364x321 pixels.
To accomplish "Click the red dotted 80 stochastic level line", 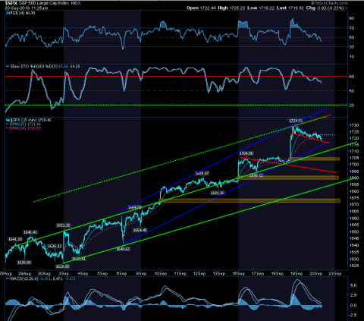I will coord(176,77).
